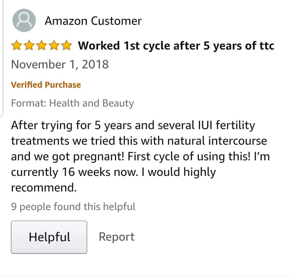Open the review title "Worked 1st cycle after 5 years of ttc"
The height and width of the screenshot is (276, 291).
coord(176,46)
